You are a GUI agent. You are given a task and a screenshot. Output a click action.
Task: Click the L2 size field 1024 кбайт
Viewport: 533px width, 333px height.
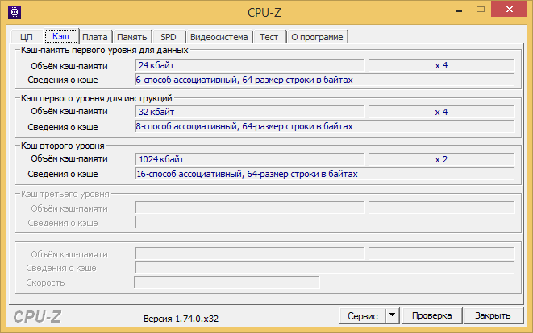(x=250, y=159)
